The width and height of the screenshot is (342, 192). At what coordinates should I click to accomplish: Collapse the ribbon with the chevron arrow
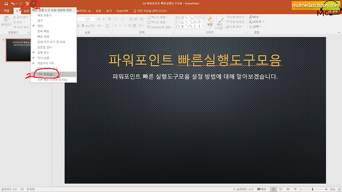[x=339, y=32]
